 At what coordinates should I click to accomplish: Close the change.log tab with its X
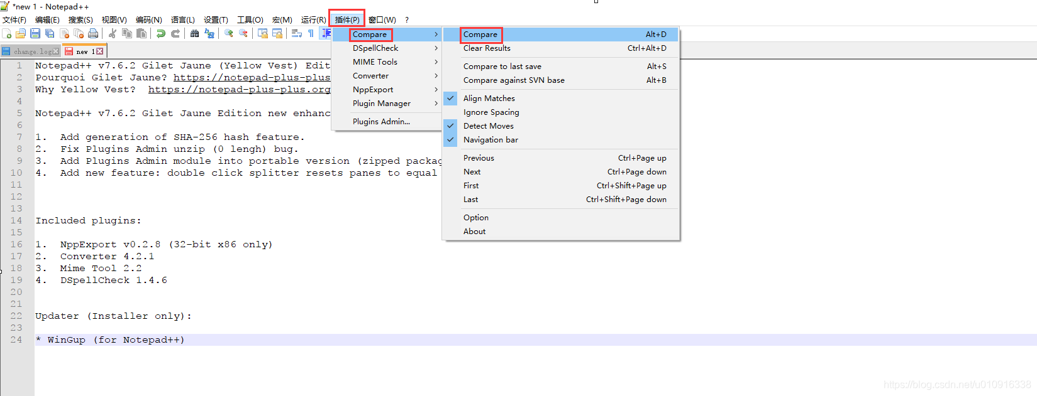pos(55,51)
